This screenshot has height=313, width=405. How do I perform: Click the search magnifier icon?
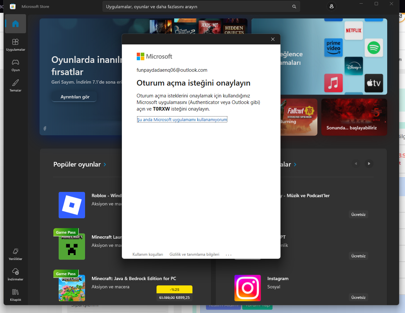coord(294,7)
